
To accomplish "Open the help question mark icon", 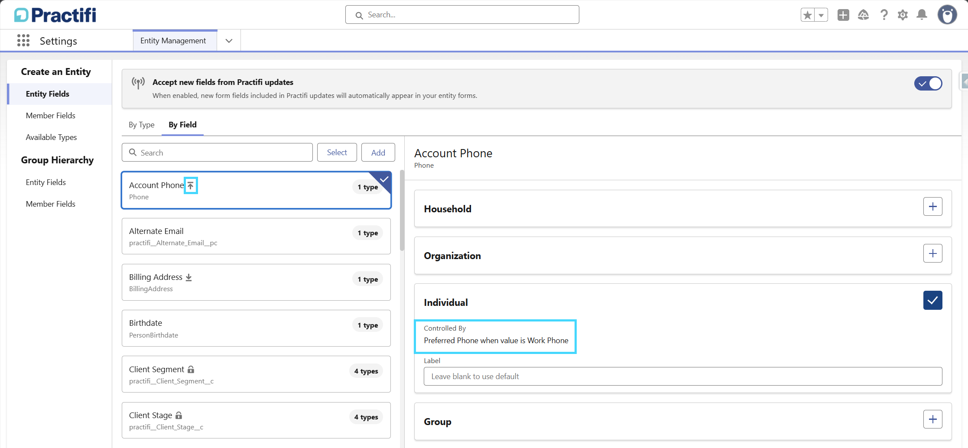I will [884, 15].
